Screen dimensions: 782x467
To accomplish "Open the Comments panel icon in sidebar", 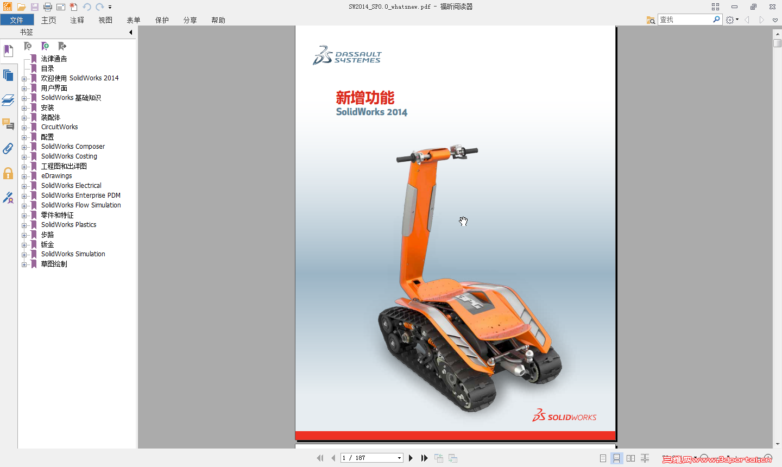I will [x=8, y=124].
